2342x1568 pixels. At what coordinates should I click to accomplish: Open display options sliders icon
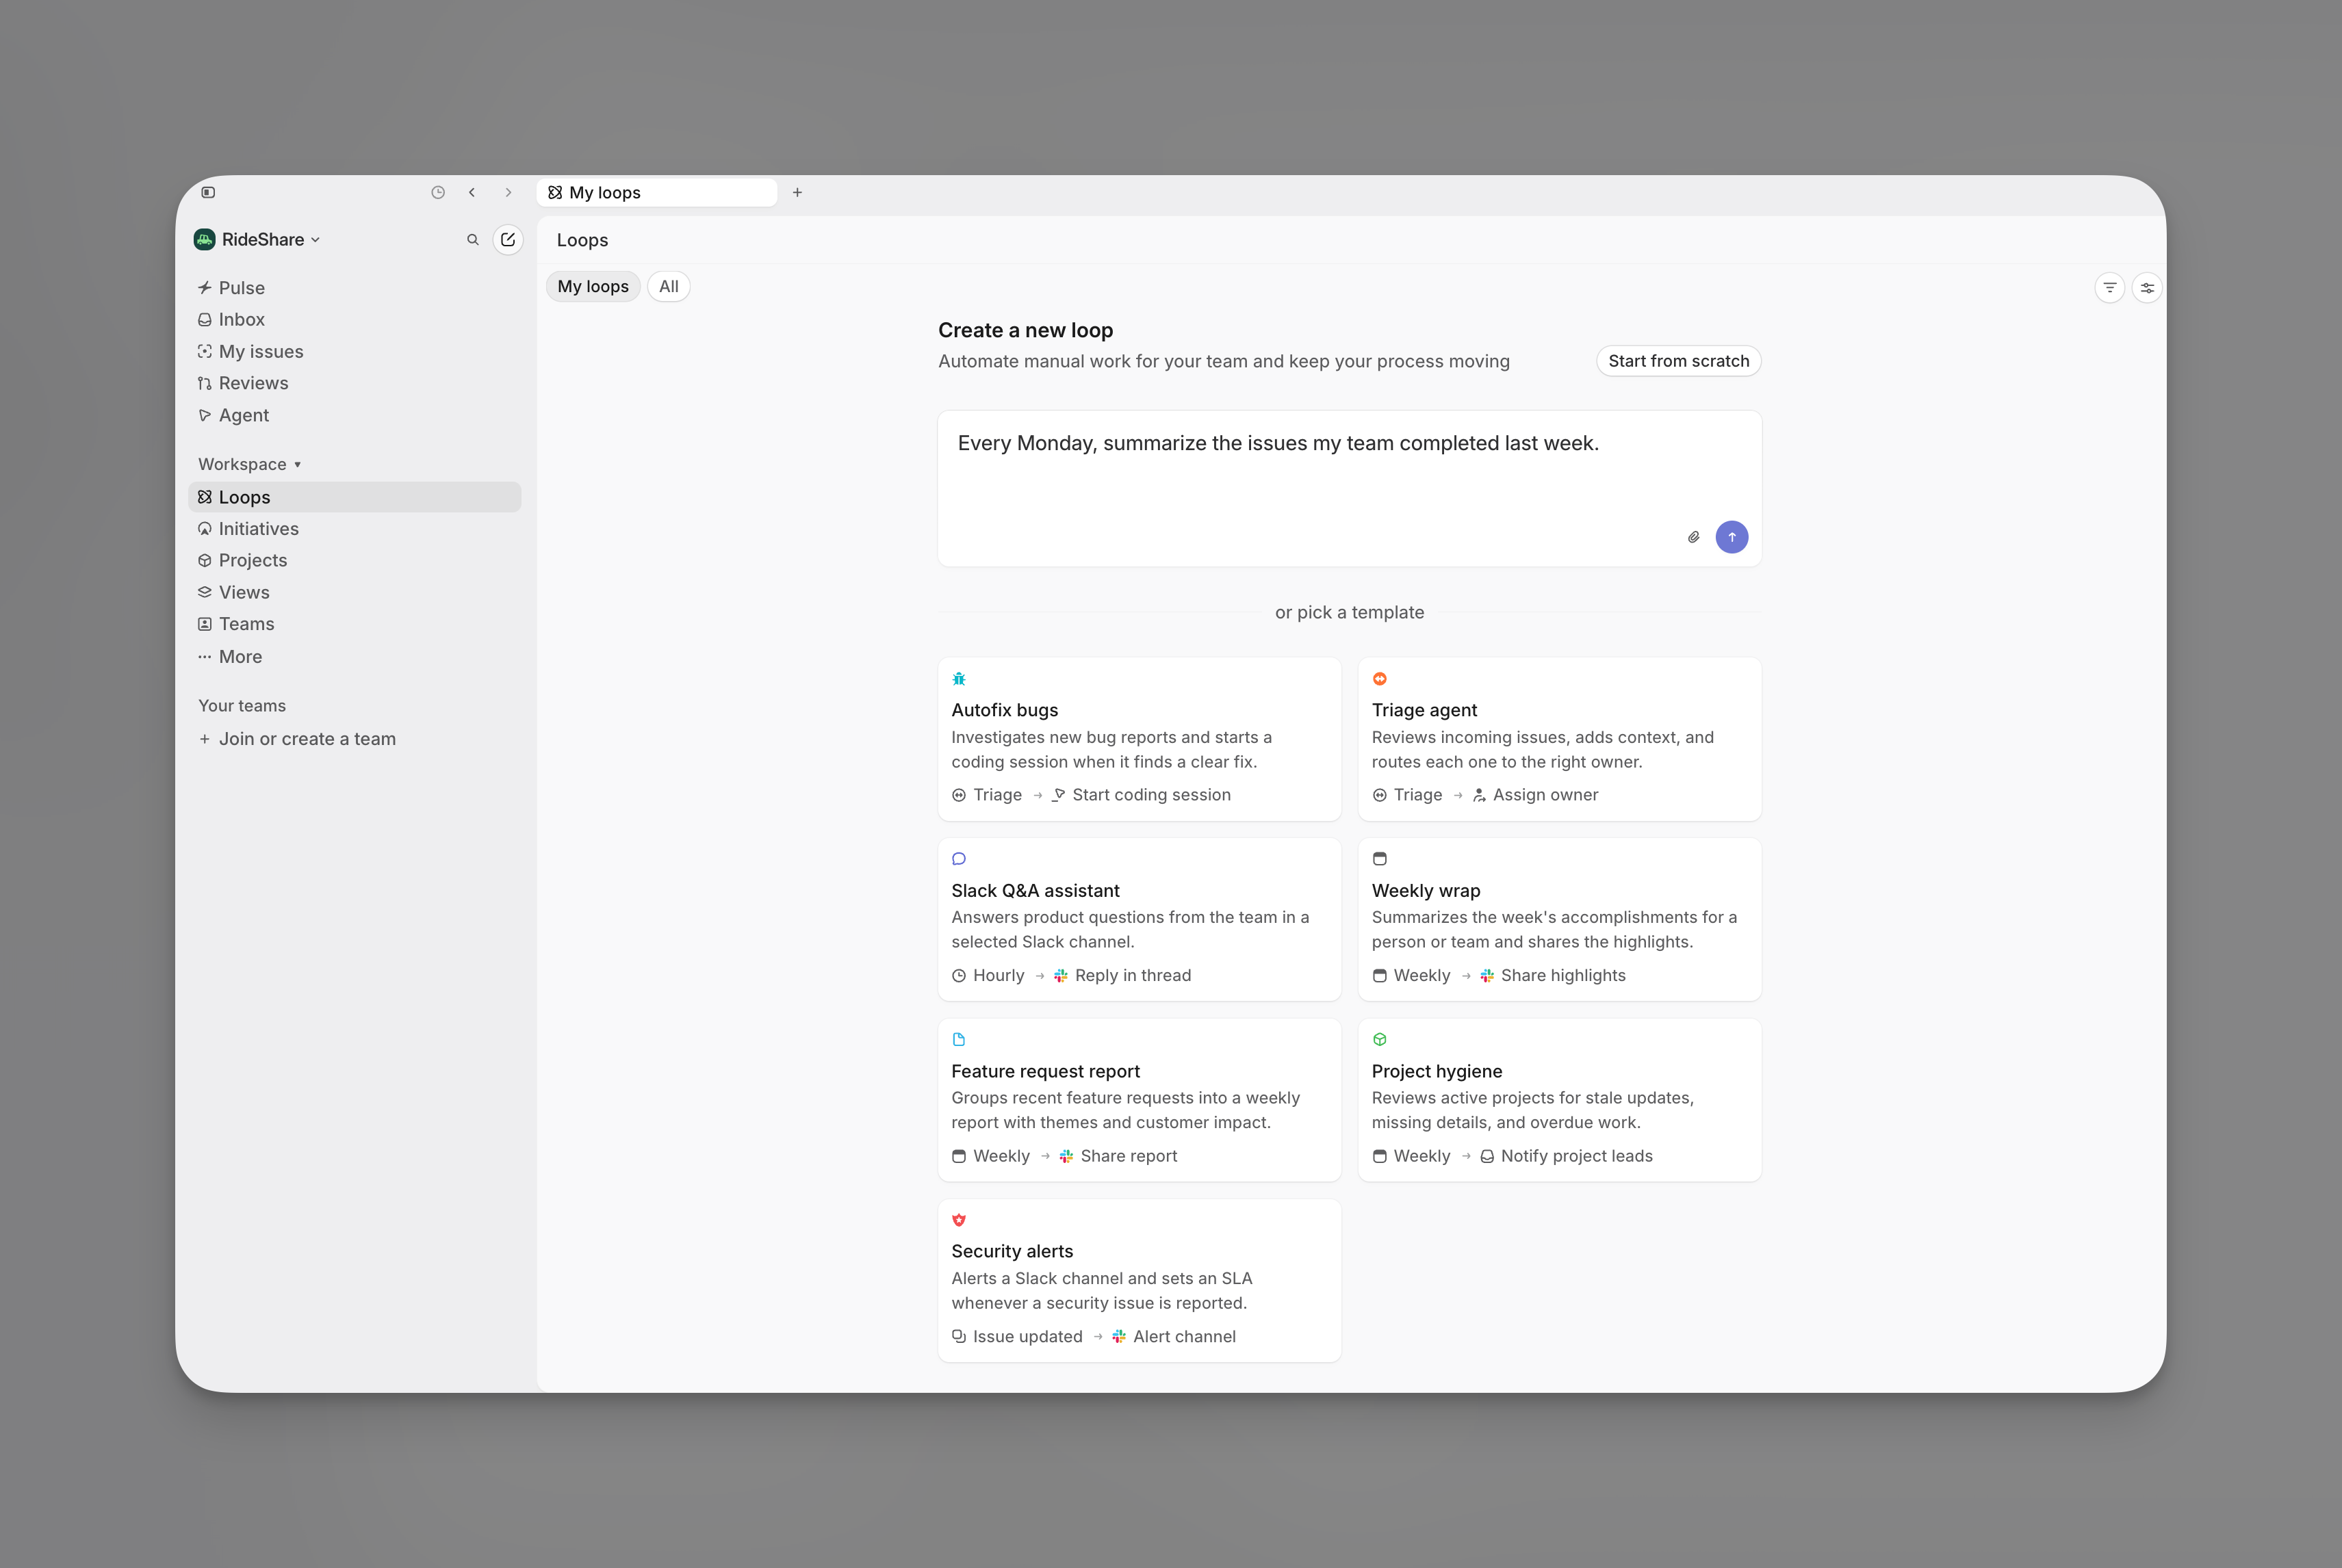click(x=2147, y=288)
